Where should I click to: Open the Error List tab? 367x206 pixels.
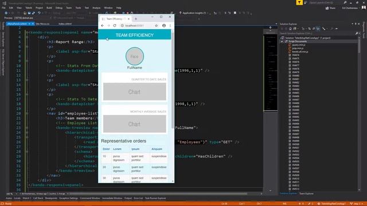click(x=138, y=199)
